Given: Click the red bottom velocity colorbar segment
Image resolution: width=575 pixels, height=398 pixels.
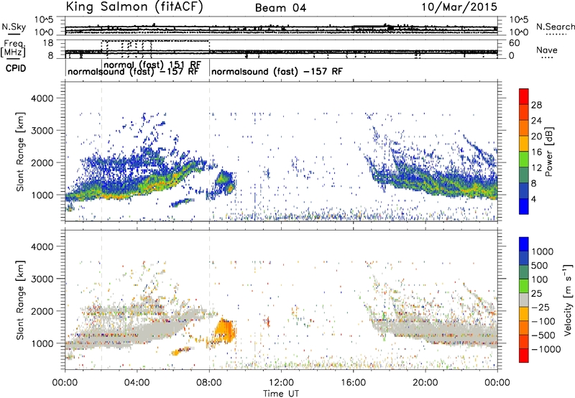Looking at the screenshot, I should tap(524, 356).
